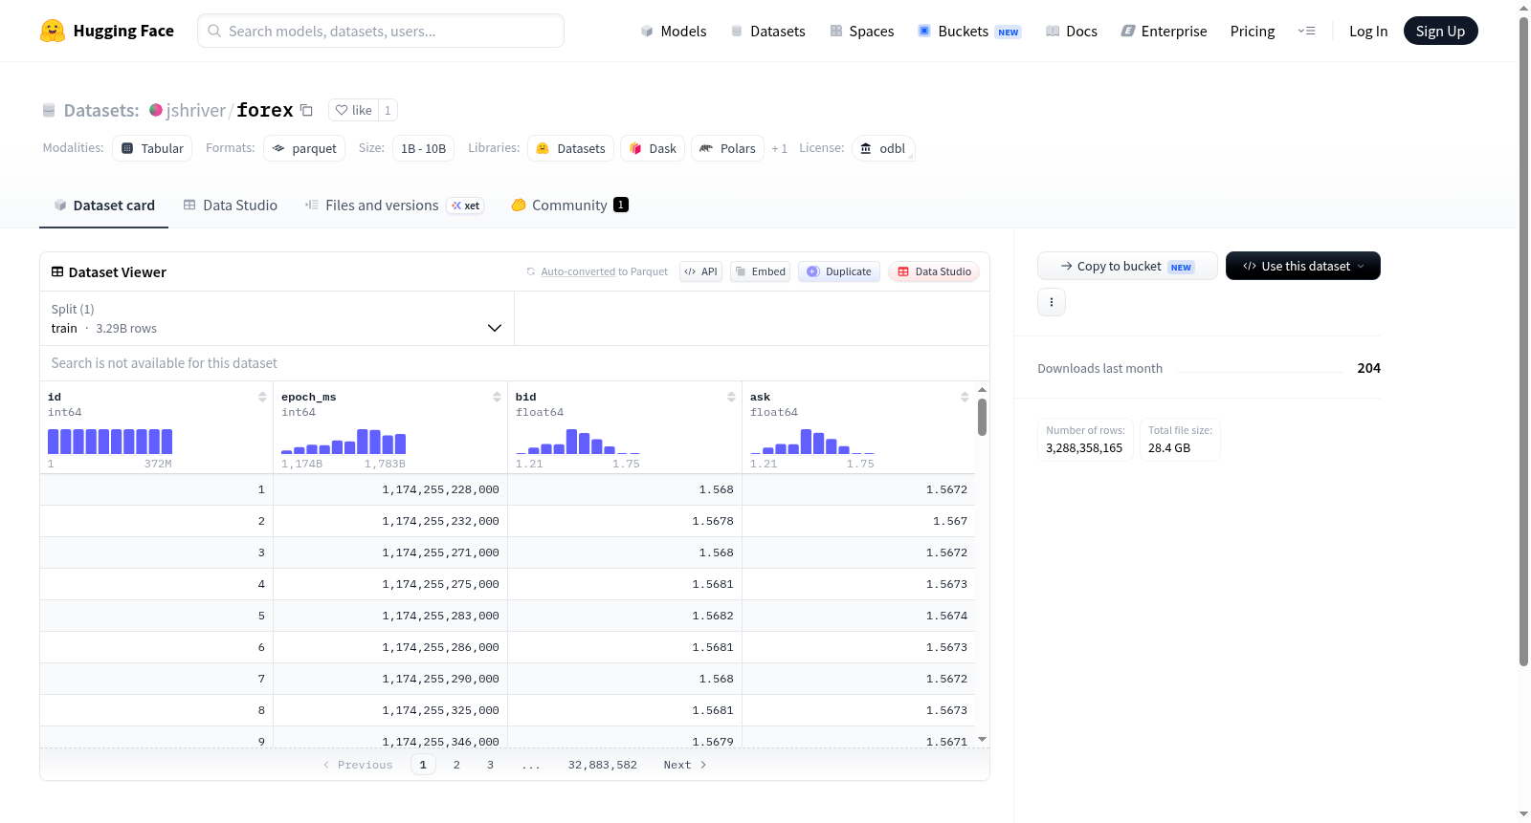Screen dimensions: 1531x823
Task: Click the Duplicate button
Action: click(839, 271)
